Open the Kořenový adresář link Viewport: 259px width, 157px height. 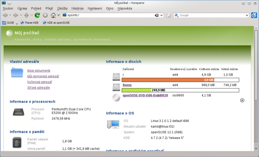(40, 82)
